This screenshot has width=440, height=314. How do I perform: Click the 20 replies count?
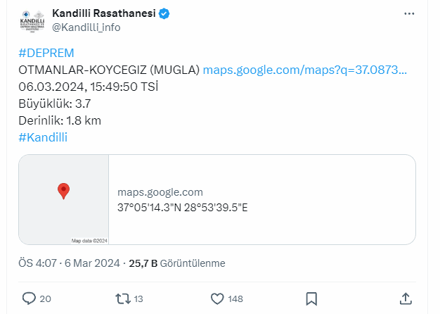pos(45,299)
